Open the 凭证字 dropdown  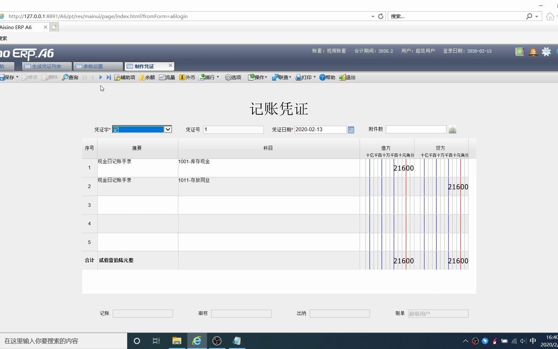click(168, 129)
